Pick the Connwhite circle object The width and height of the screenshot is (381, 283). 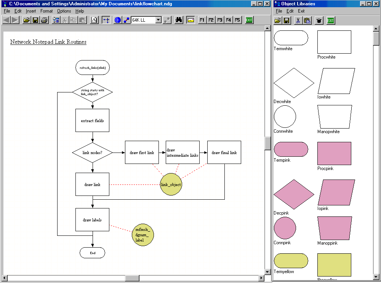tap(285, 117)
